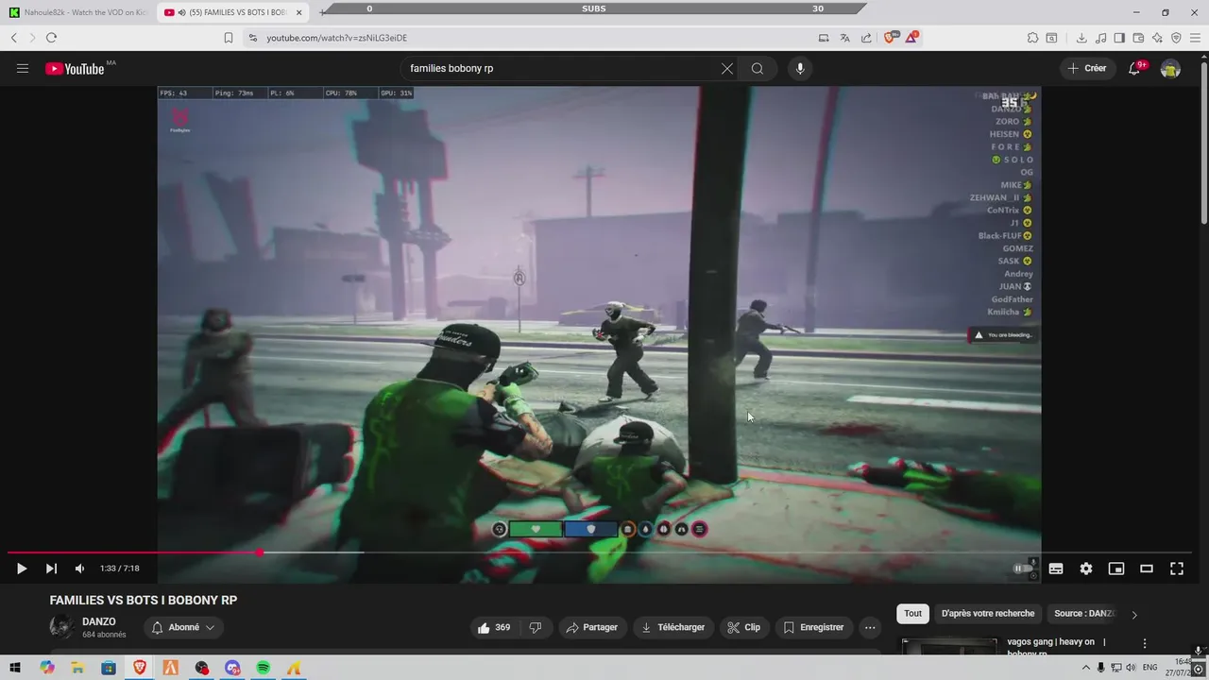This screenshot has width=1209, height=680.
Task: Open more actions menu beside Enregistrer
Action: pyautogui.click(x=870, y=627)
